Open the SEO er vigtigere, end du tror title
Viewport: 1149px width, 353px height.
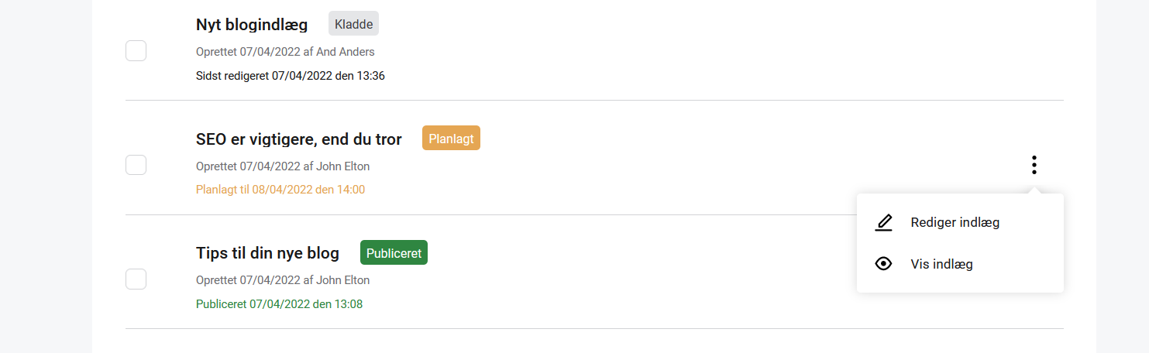click(x=299, y=139)
